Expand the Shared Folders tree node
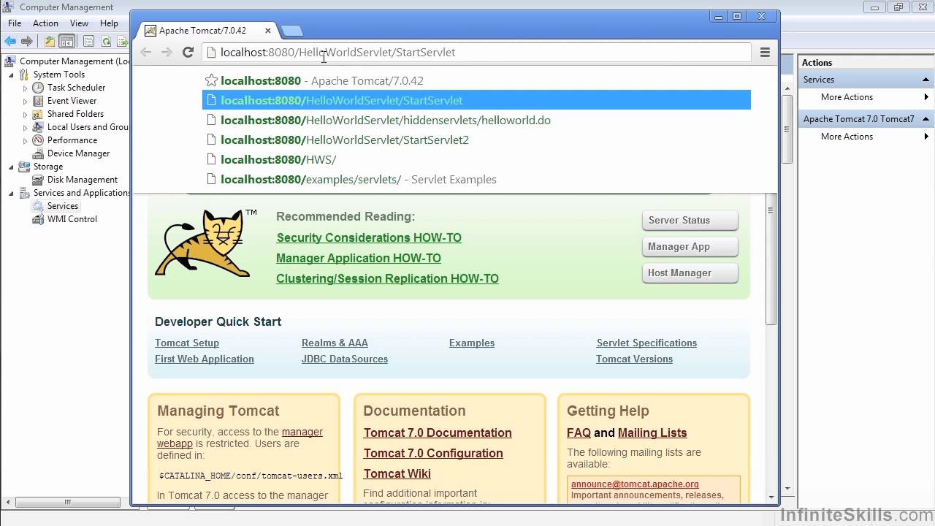Image resolution: width=935 pixels, height=526 pixels. (x=25, y=114)
